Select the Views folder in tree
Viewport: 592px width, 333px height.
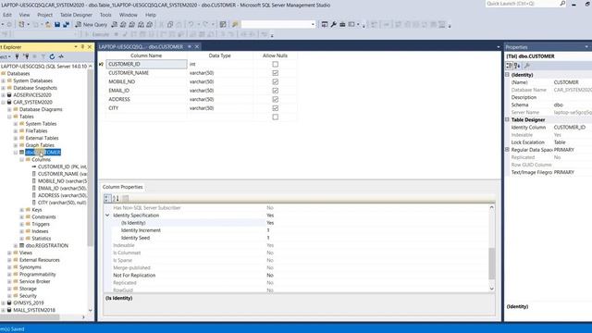tap(26, 253)
